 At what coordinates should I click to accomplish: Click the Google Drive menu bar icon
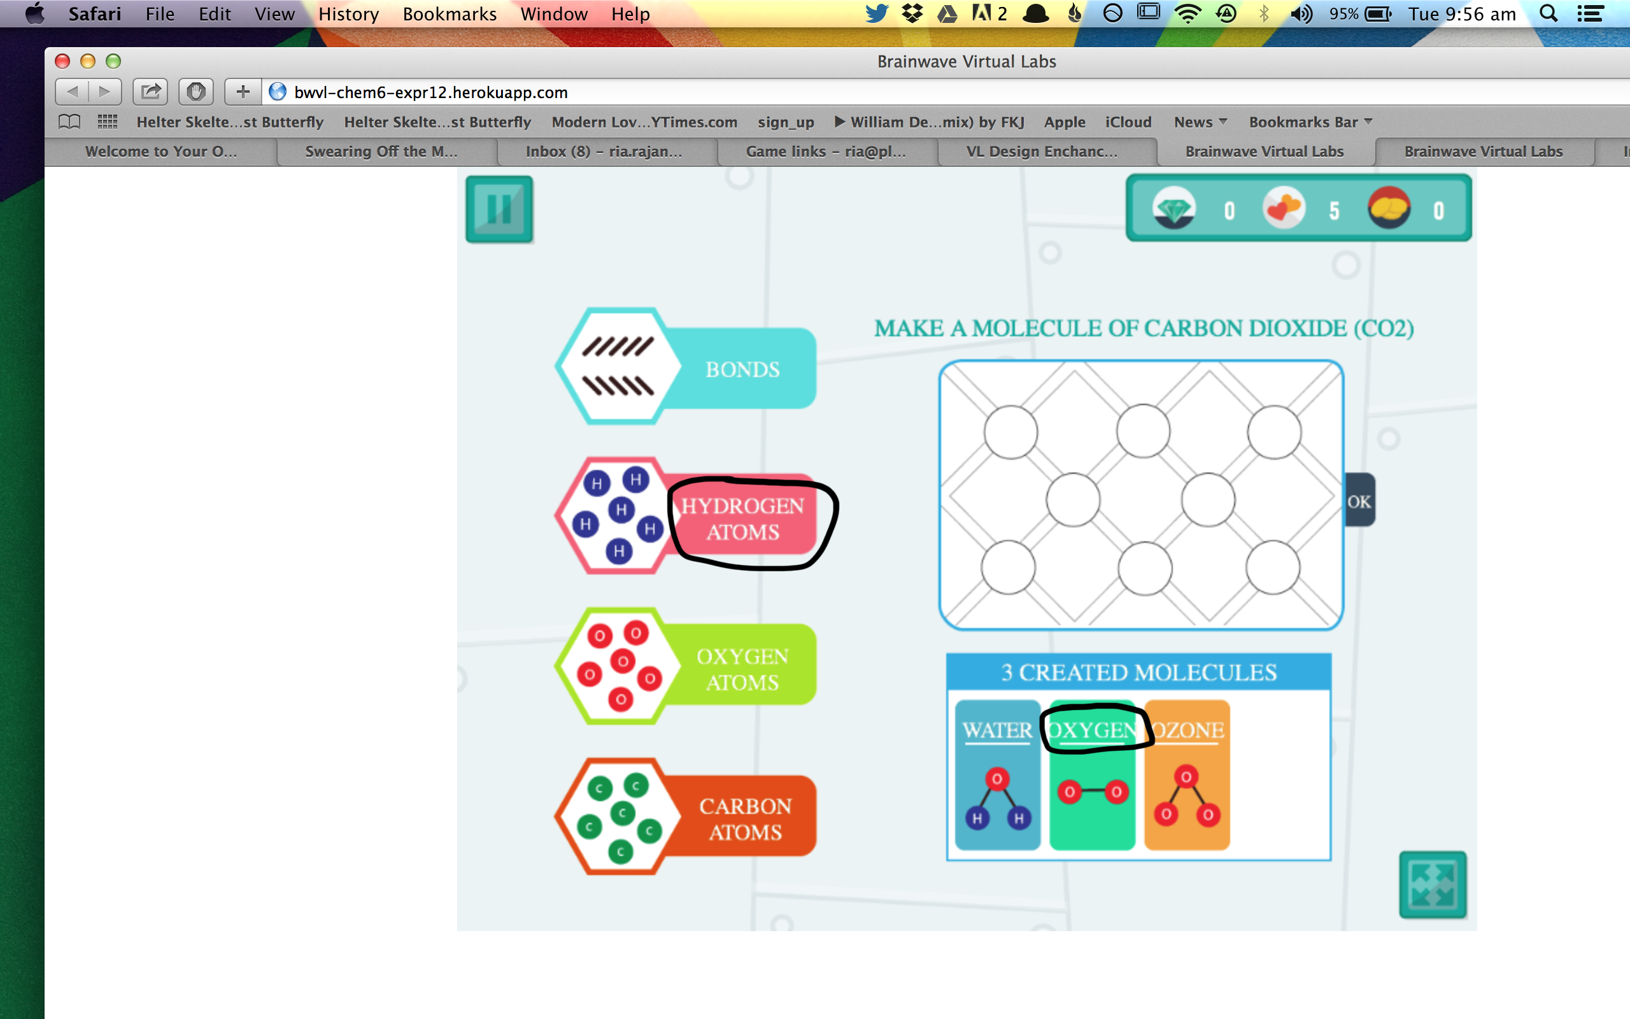(x=947, y=13)
